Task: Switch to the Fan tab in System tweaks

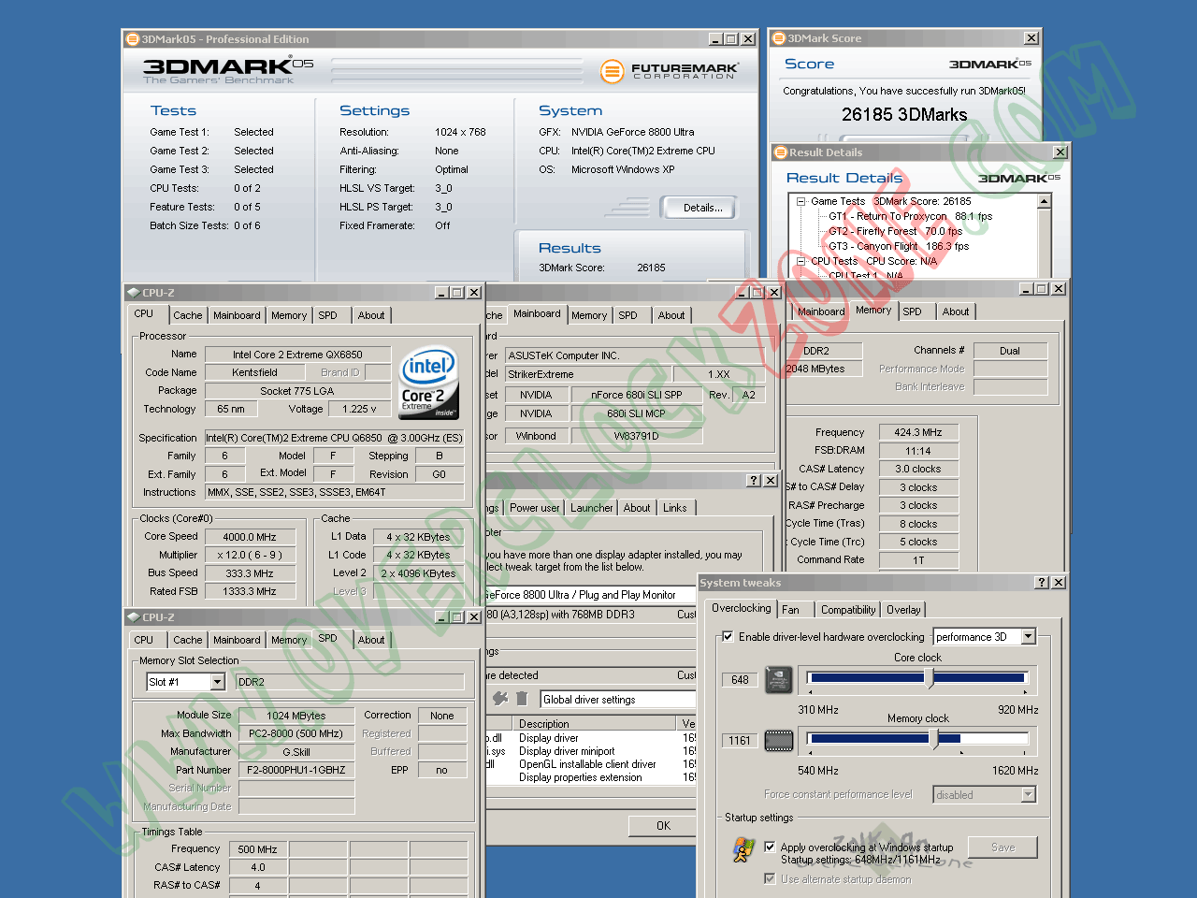Action: point(791,610)
